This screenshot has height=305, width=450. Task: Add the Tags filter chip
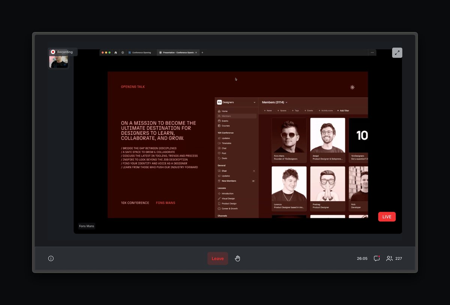tap(295, 111)
